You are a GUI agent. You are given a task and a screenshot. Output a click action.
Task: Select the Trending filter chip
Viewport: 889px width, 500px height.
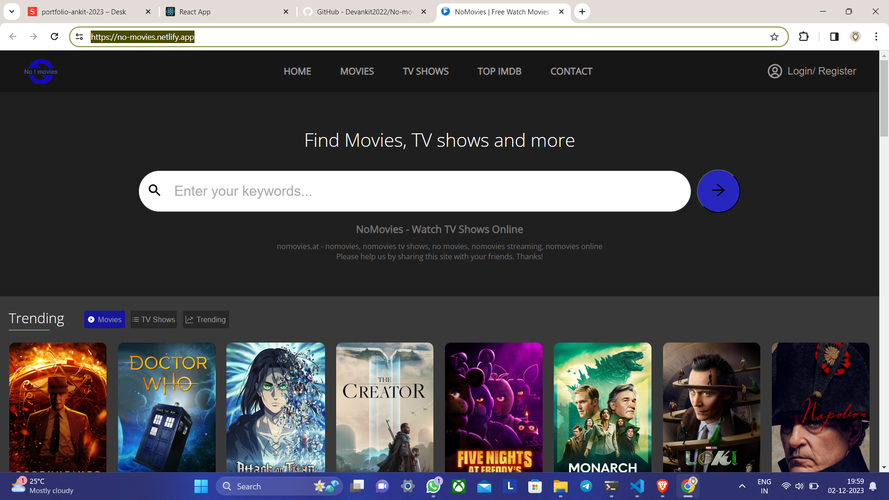coord(206,319)
